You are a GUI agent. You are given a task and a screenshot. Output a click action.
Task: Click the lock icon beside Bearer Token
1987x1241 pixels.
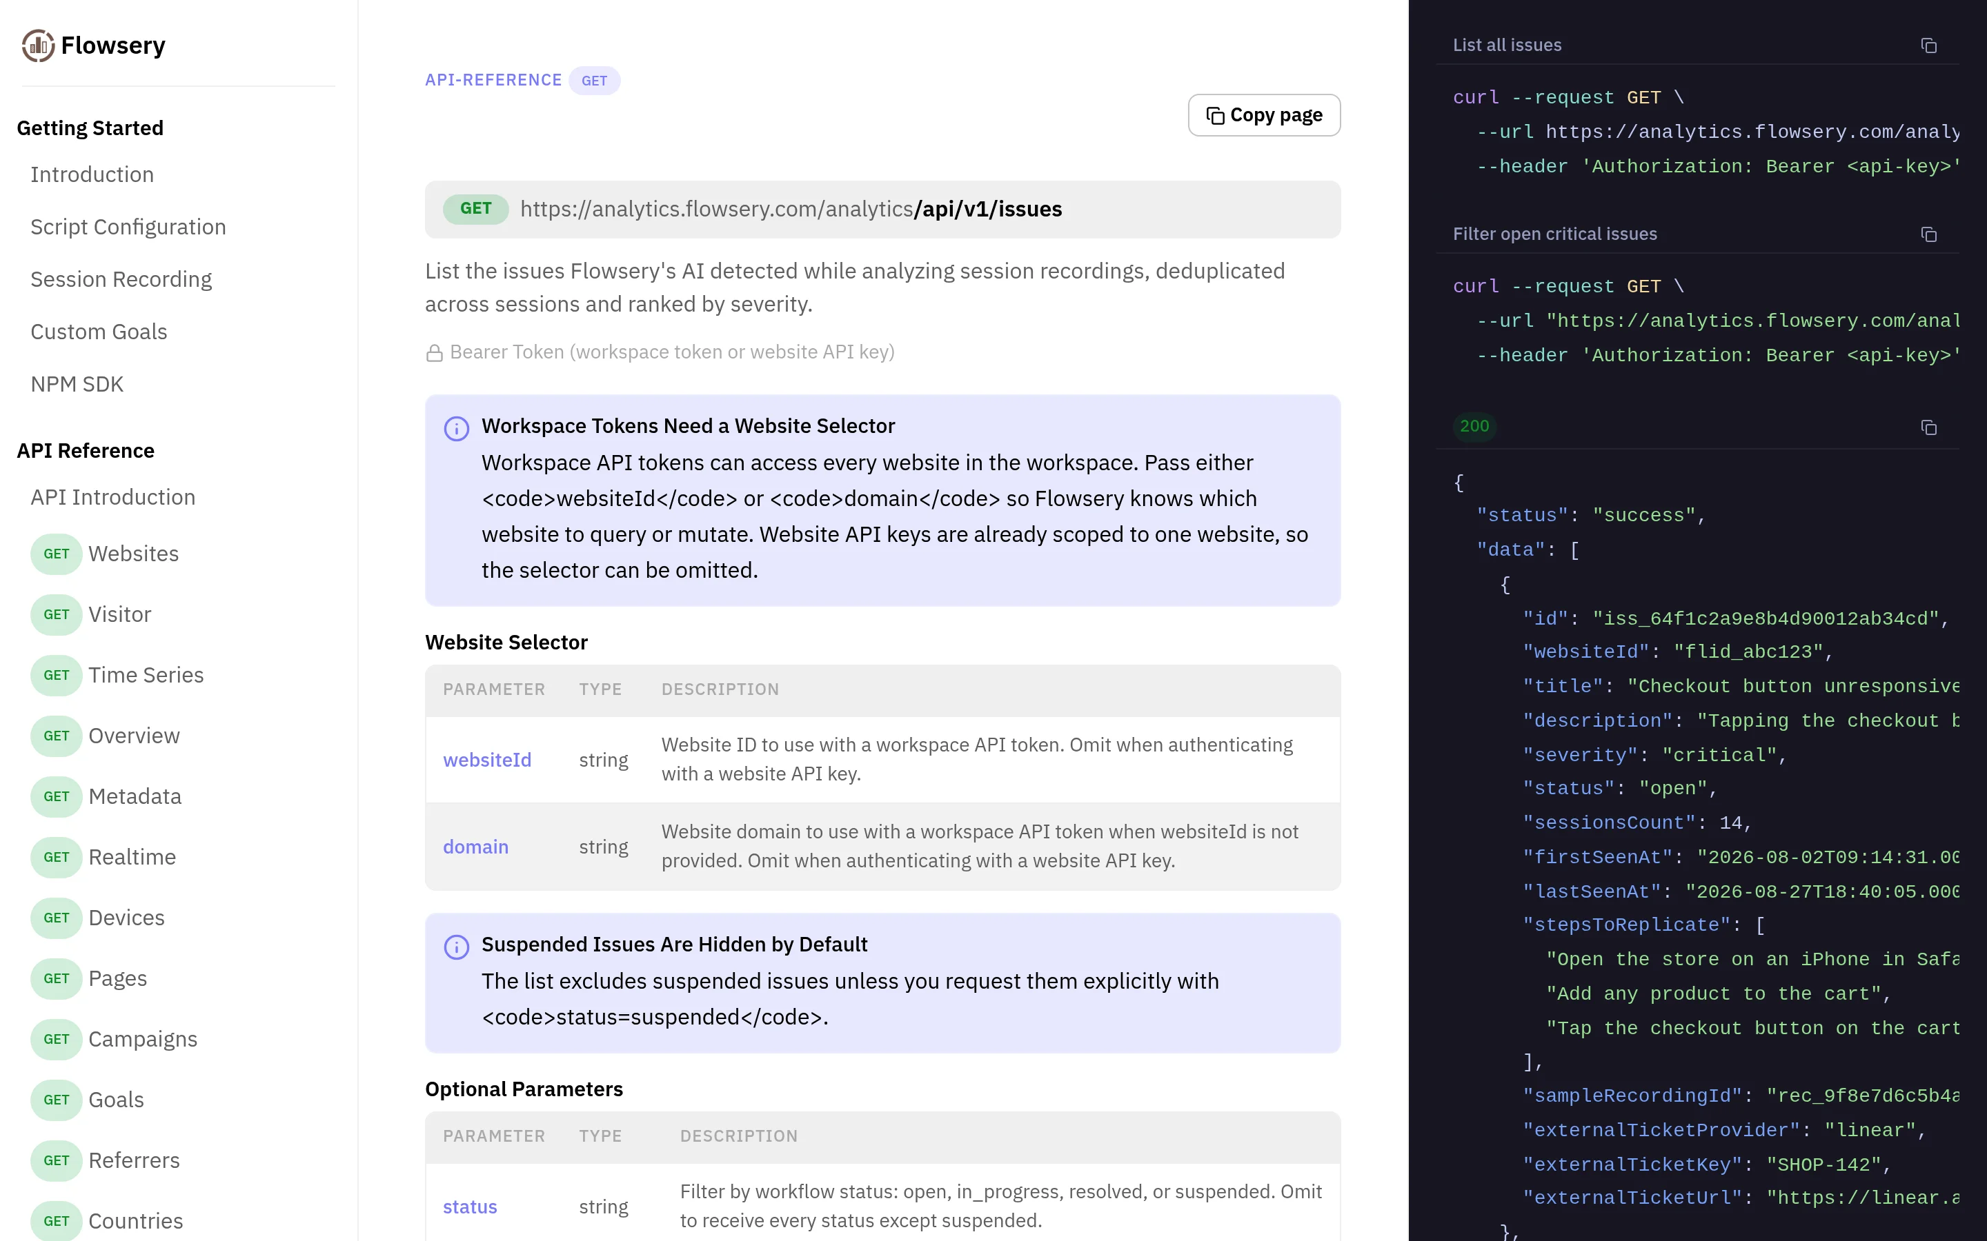(x=435, y=353)
